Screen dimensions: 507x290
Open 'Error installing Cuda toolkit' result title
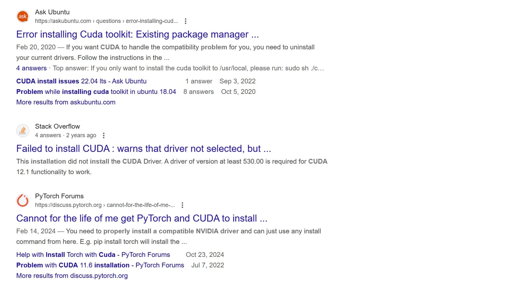(x=137, y=34)
